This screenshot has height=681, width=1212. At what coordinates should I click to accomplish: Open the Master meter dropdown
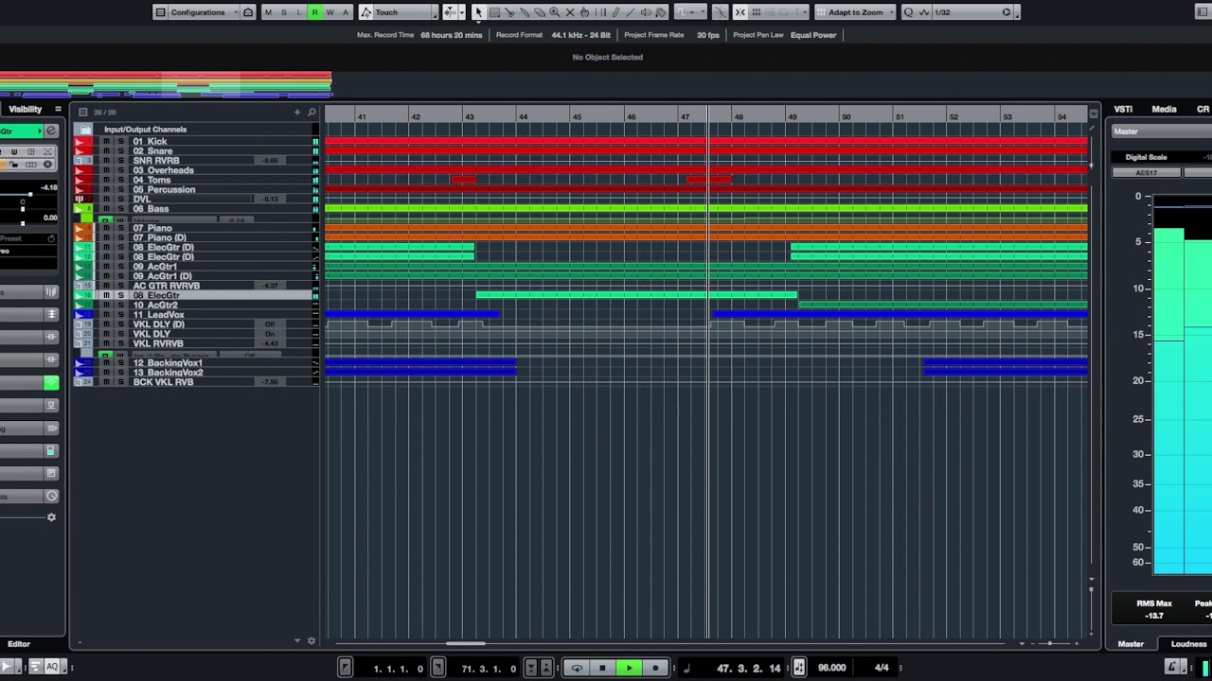(x=1161, y=131)
